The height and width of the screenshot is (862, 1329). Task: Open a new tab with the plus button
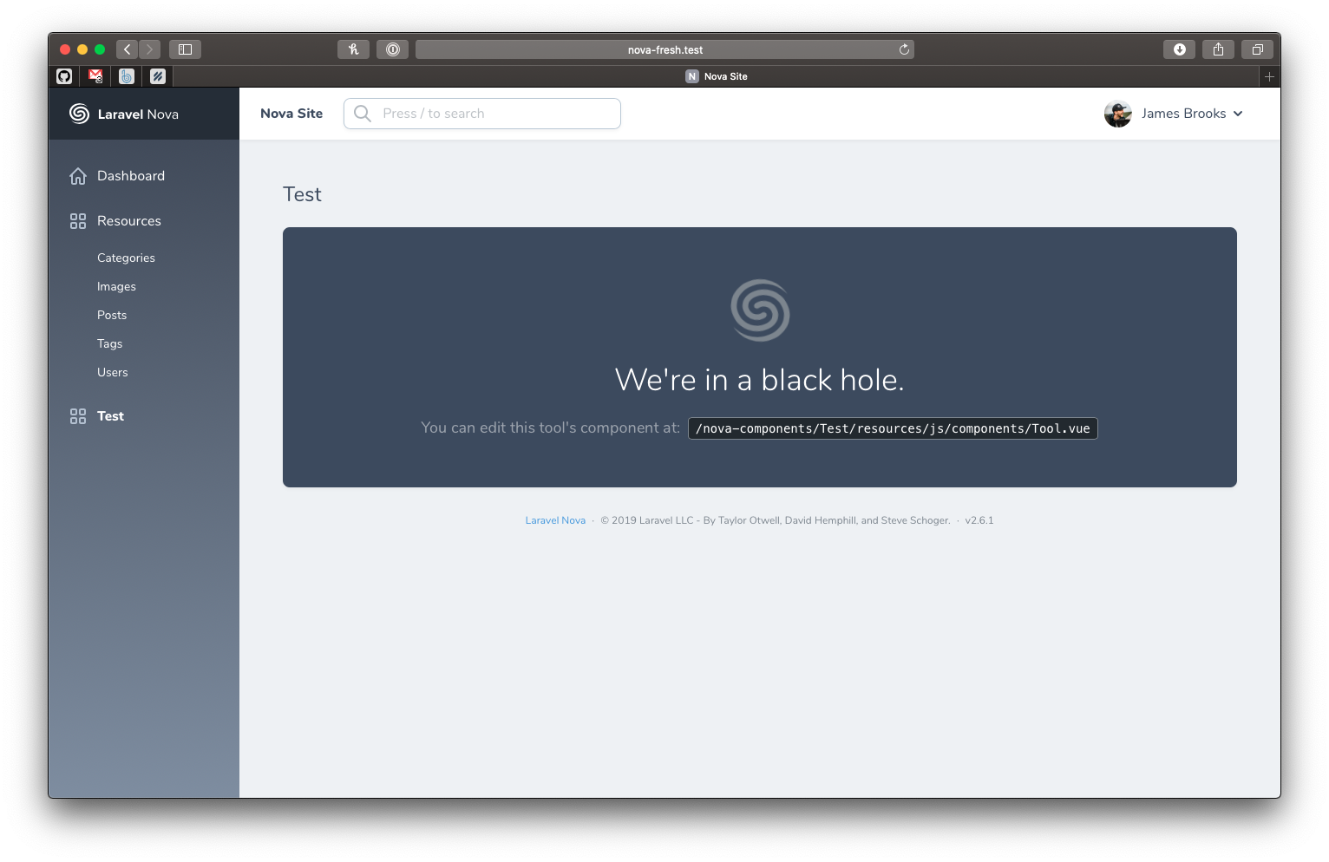[x=1268, y=76]
